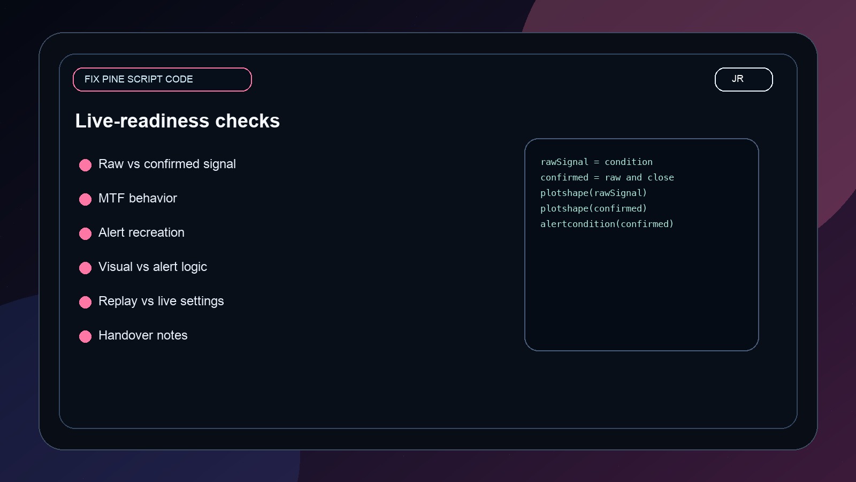Viewport: 856px width, 482px height.
Task: Click the pink dot beside Alert recreation
Action: [85, 234]
